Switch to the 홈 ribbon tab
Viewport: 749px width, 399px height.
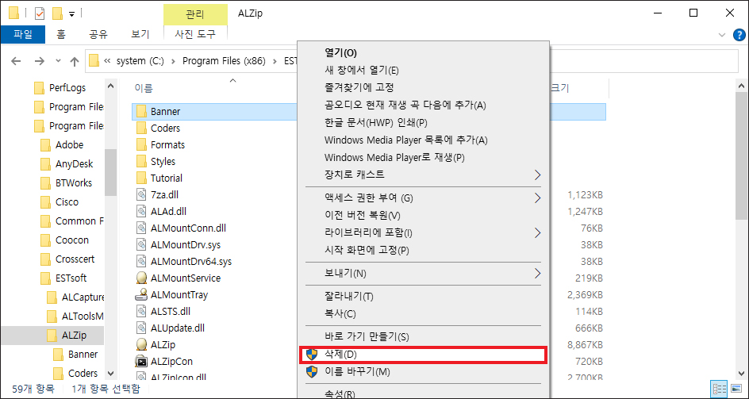pyautogui.click(x=61, y=34)
